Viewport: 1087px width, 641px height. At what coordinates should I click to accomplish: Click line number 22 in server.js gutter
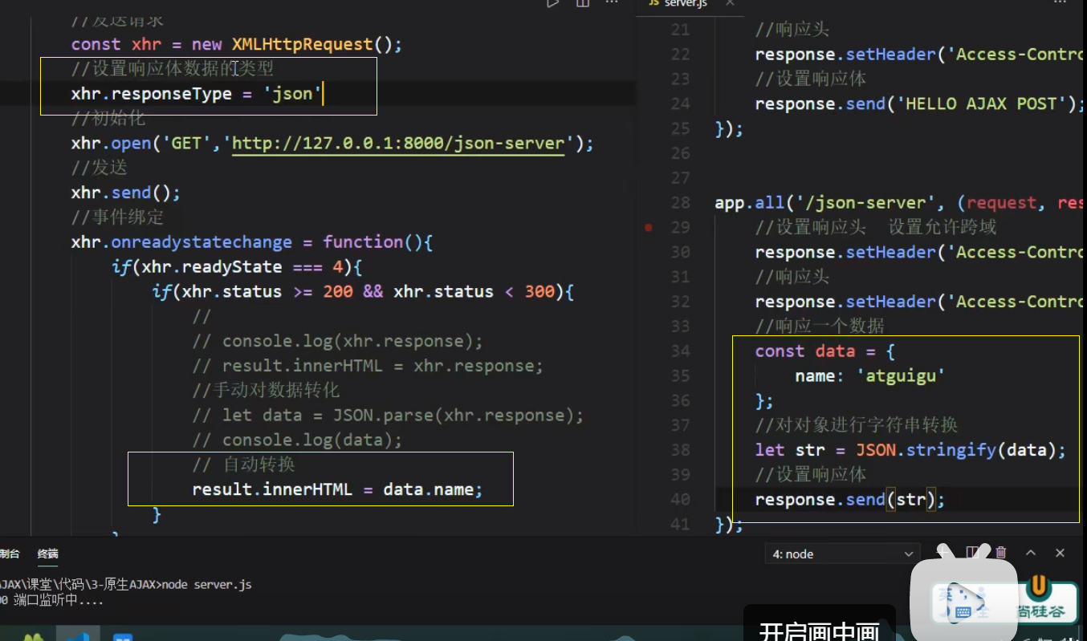(680, 54)
